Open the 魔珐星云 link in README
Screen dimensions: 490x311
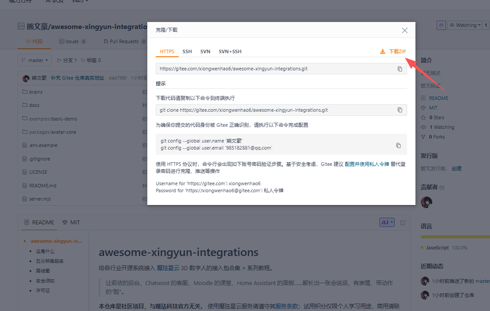168,268
